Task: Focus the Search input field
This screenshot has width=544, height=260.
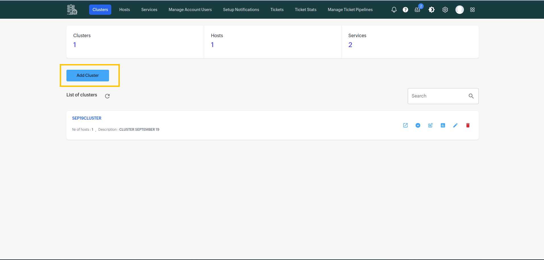Action: [x=443, y=96]
